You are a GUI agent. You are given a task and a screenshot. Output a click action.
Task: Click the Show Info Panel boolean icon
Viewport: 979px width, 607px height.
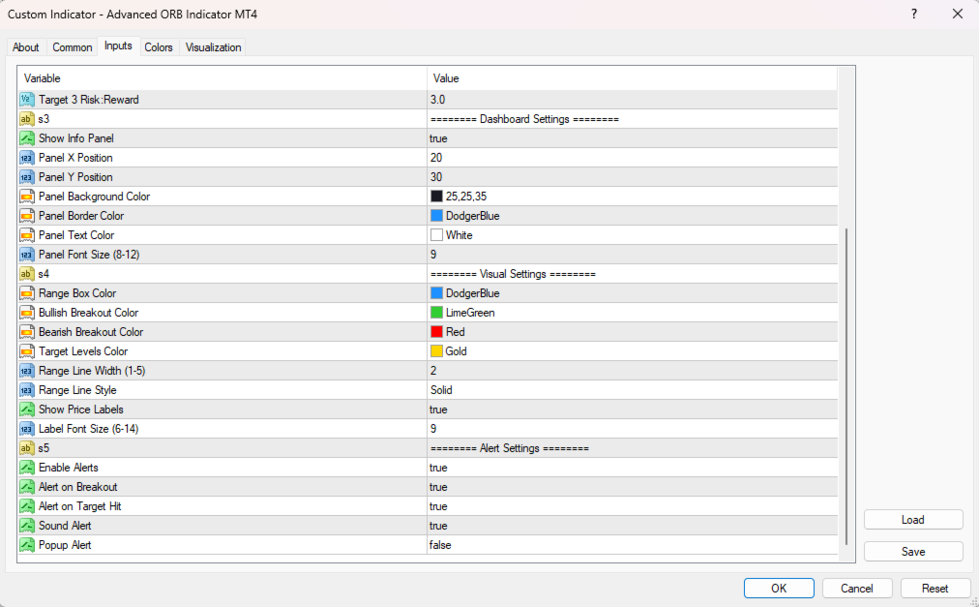tap(27, 138)
